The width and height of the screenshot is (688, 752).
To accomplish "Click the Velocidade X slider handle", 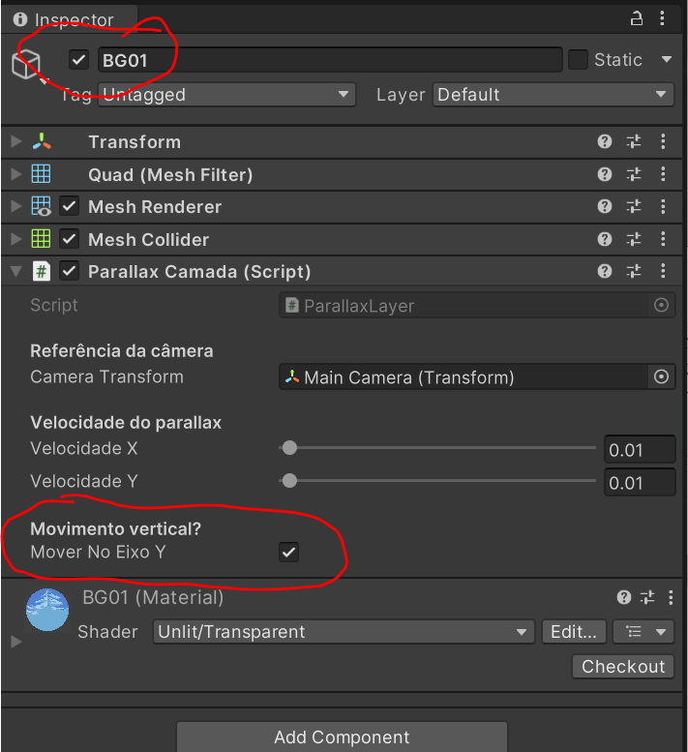I will click(288, 449).
